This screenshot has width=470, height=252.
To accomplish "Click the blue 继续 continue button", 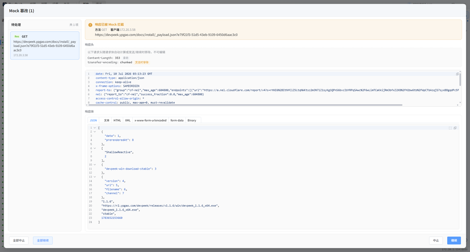I will pyautogui.click(x=454, y=240).
